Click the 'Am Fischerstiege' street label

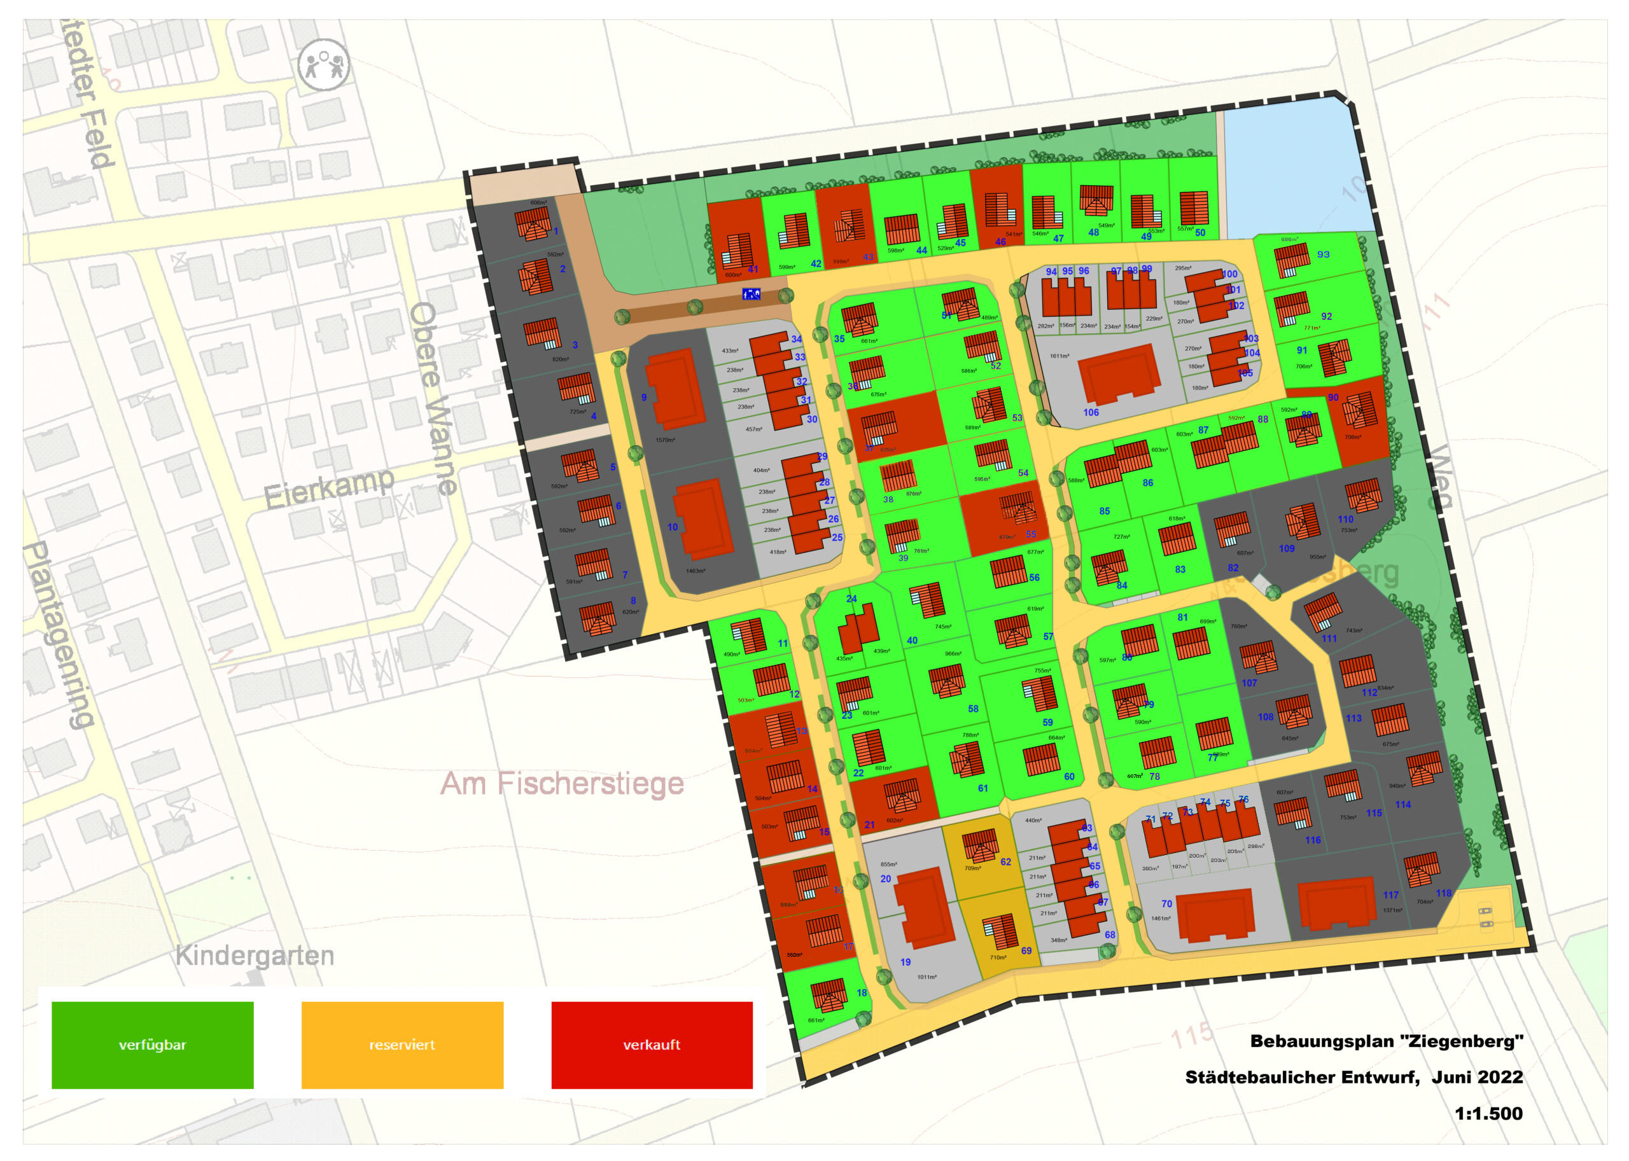click(x=562, y=784)
